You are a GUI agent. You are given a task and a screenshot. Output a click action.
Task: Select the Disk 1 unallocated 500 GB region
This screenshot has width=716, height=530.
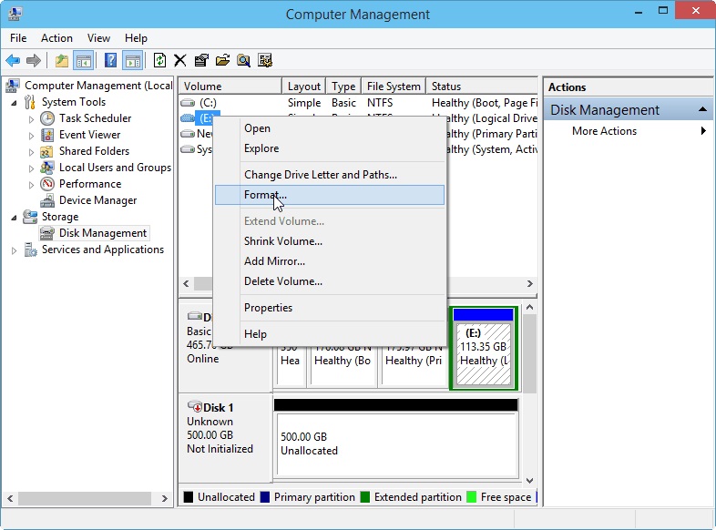coord(395,443)
